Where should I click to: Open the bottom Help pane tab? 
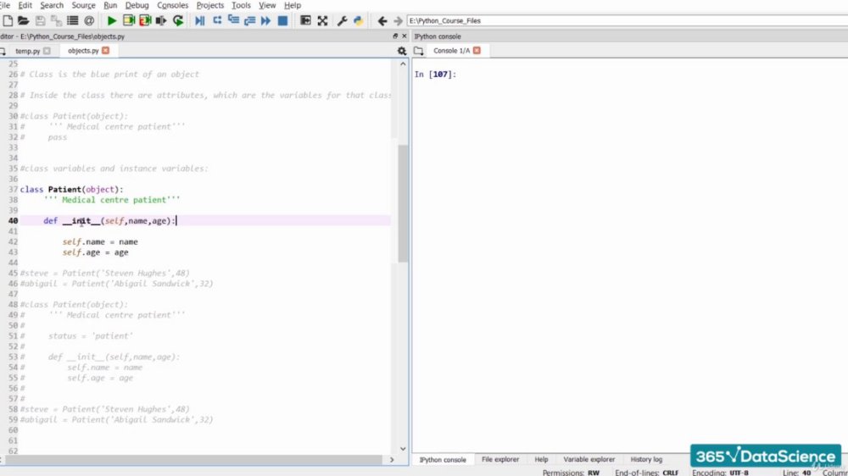(541, 459)
